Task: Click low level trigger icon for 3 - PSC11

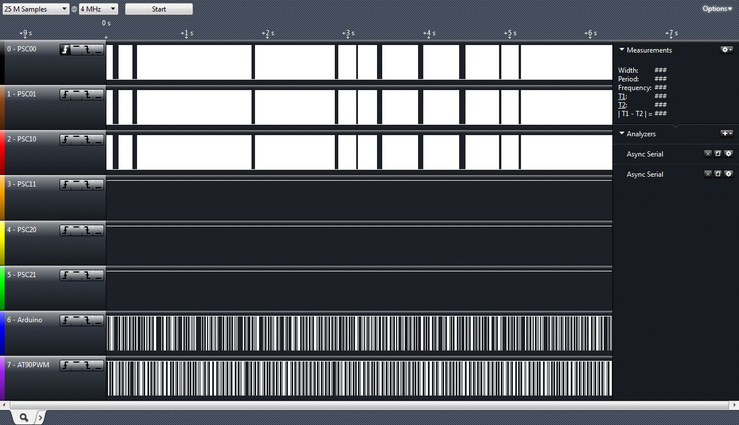Action: click(98, 185)
